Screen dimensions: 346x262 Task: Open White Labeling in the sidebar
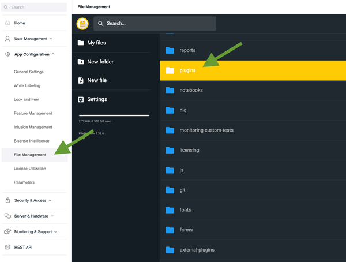[x=27, y=85]
